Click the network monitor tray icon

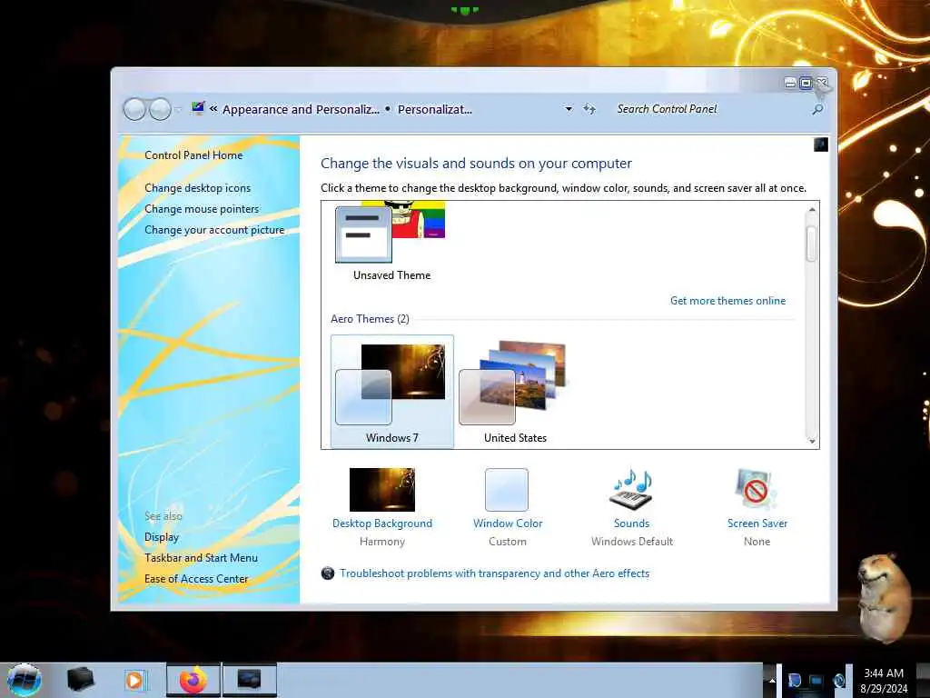(x=816, y=680)
